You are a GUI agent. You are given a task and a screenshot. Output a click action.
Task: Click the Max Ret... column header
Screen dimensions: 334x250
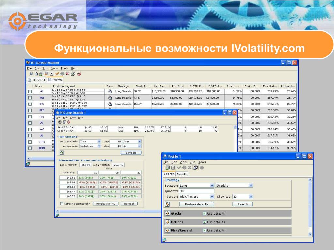click(x=270, y=86)
